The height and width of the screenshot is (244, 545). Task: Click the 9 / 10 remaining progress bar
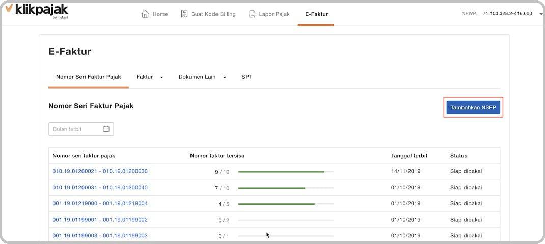click(x=286, y=172)
